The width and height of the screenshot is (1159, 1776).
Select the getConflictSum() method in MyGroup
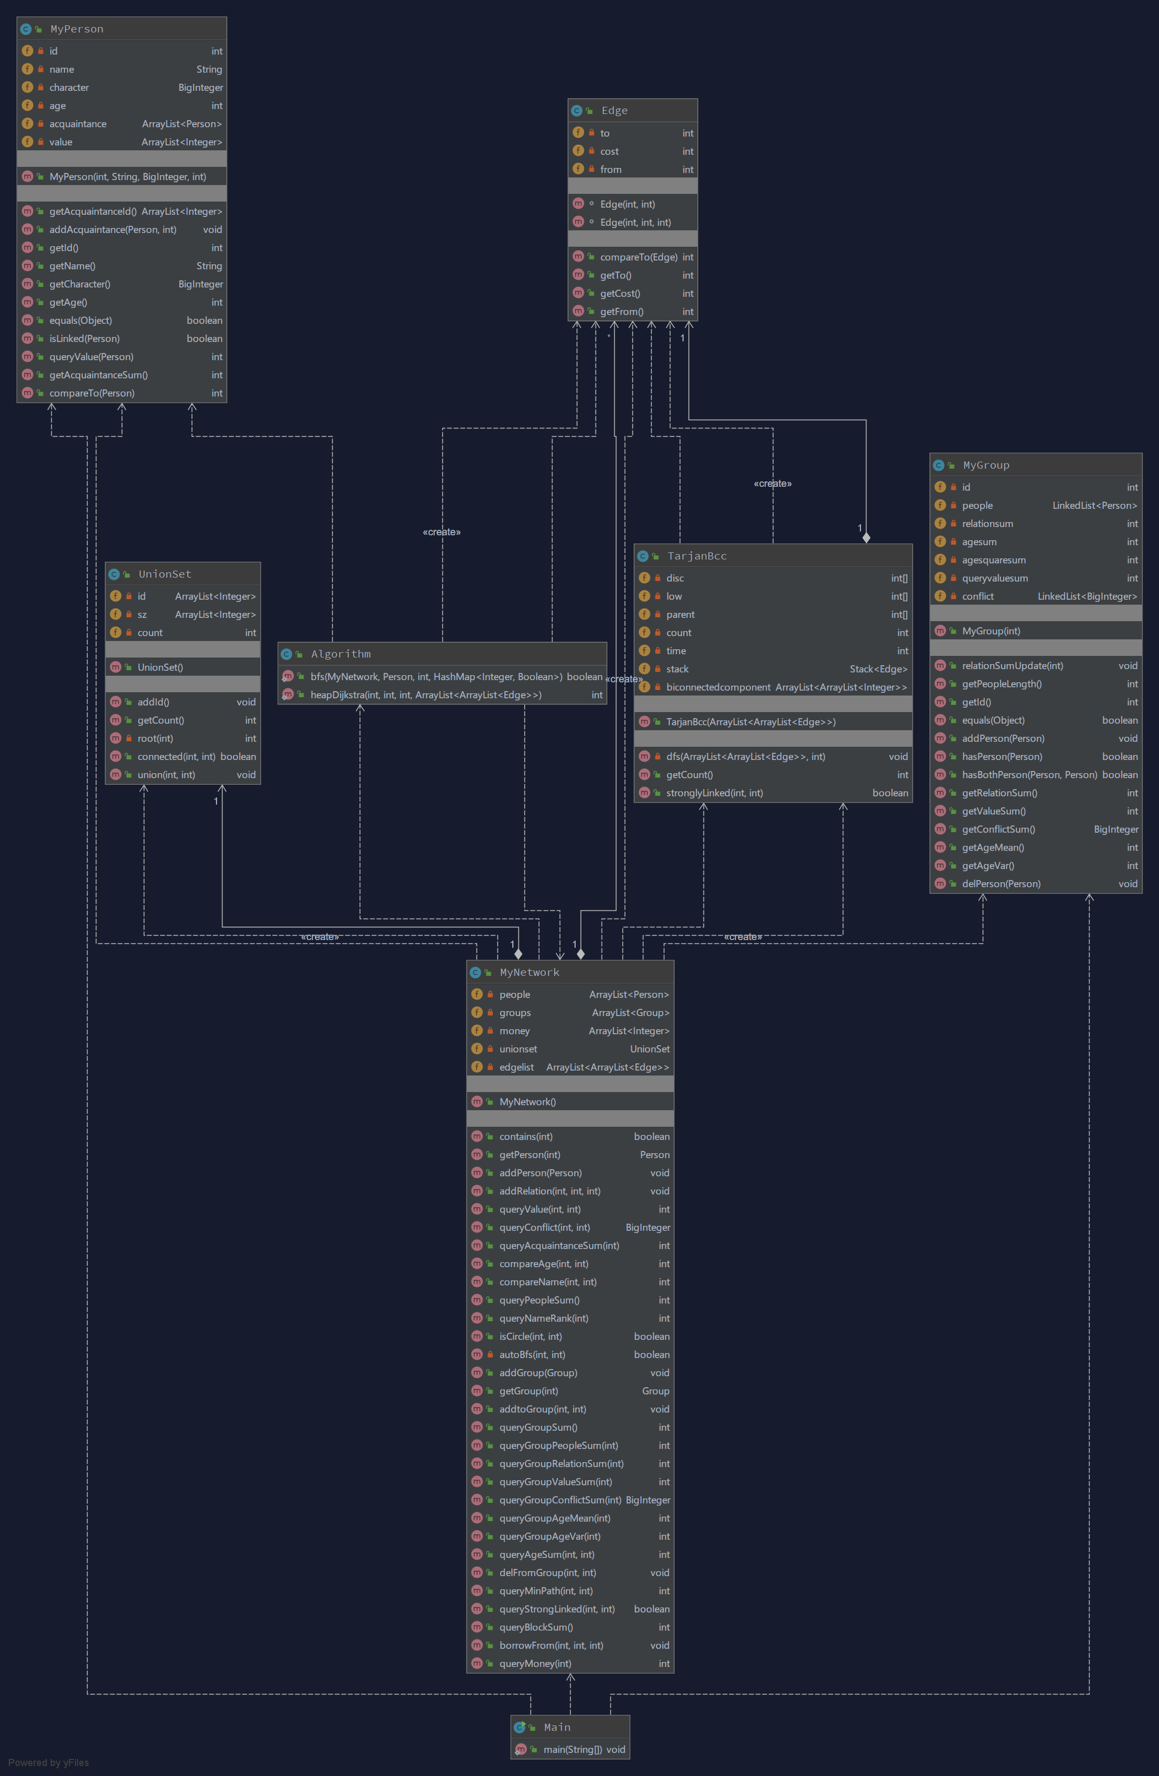coord(998,830)
